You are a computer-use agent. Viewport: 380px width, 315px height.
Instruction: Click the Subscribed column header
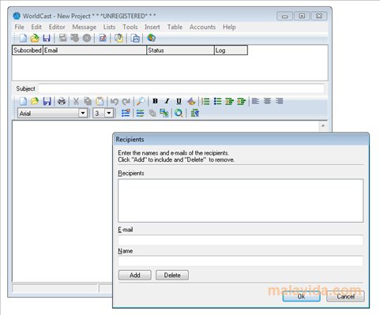point(28,51)
